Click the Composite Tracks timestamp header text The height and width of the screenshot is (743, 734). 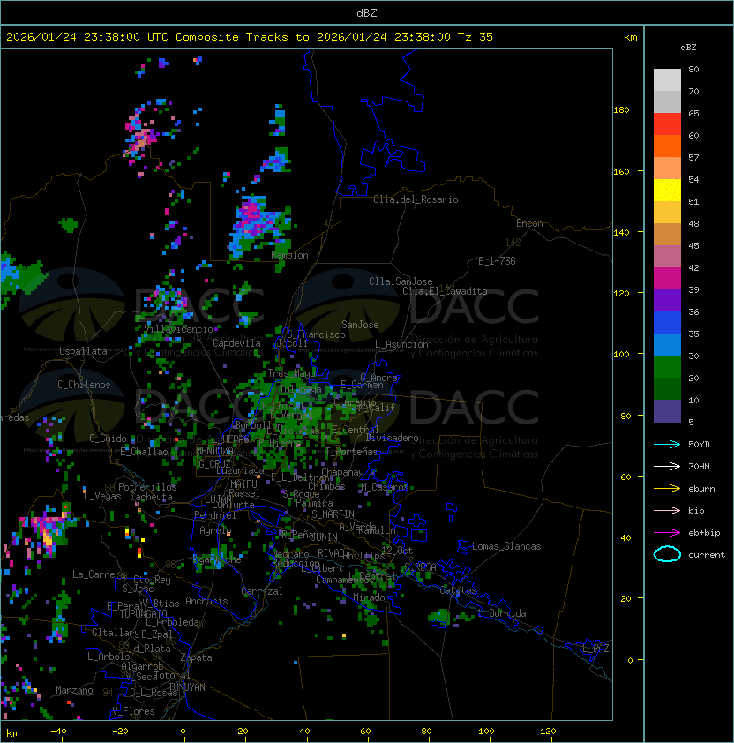[250, 36]
